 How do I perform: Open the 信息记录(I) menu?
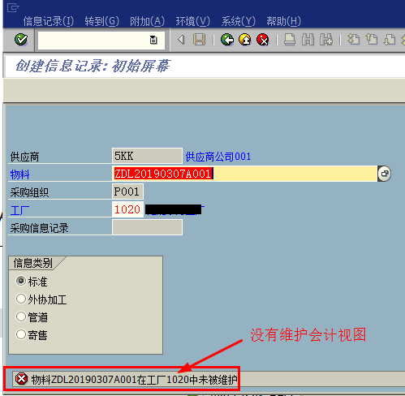click(49, 21)
